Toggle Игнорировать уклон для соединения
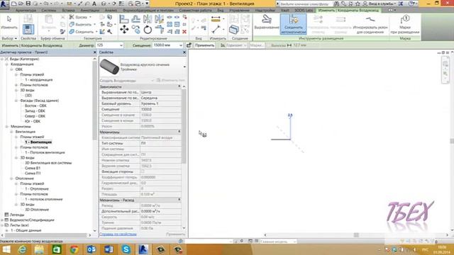Image resolution: width=454 pixels, height=255 pixels. click(370, 24)
